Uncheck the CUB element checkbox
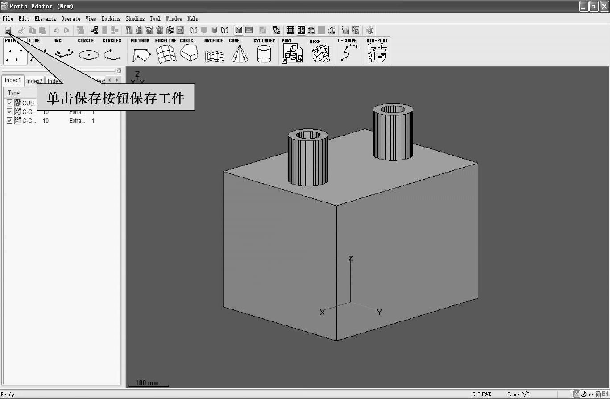 [x=10, y=103]
